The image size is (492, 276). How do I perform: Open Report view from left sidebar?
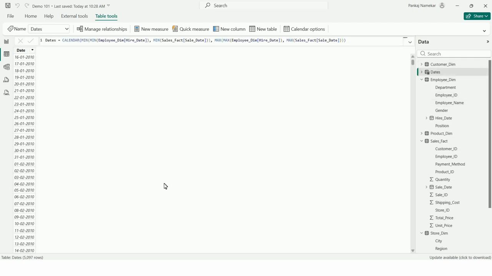click(x=6, y=41)
